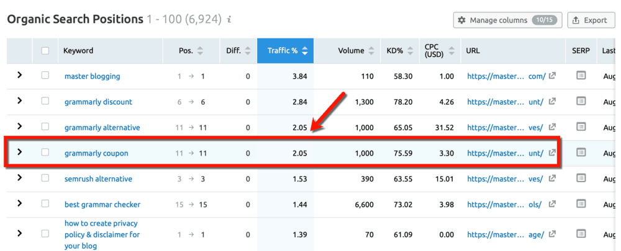Open the semrush alternative keyword link
The width and height of the screenshot is (621, 251).
click(98, 179)
